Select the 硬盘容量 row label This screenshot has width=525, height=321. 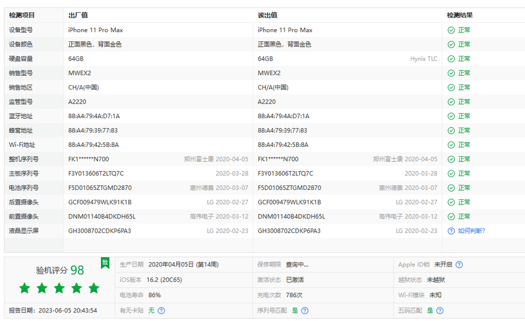pos(21,59)
